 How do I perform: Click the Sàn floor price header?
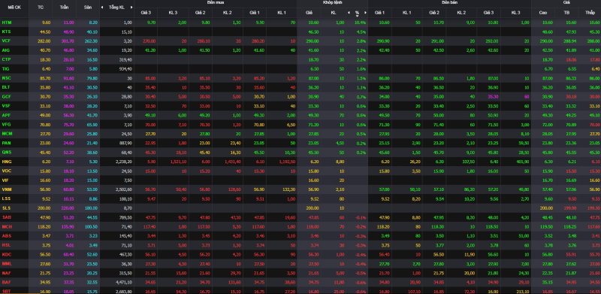coord(88,8)
